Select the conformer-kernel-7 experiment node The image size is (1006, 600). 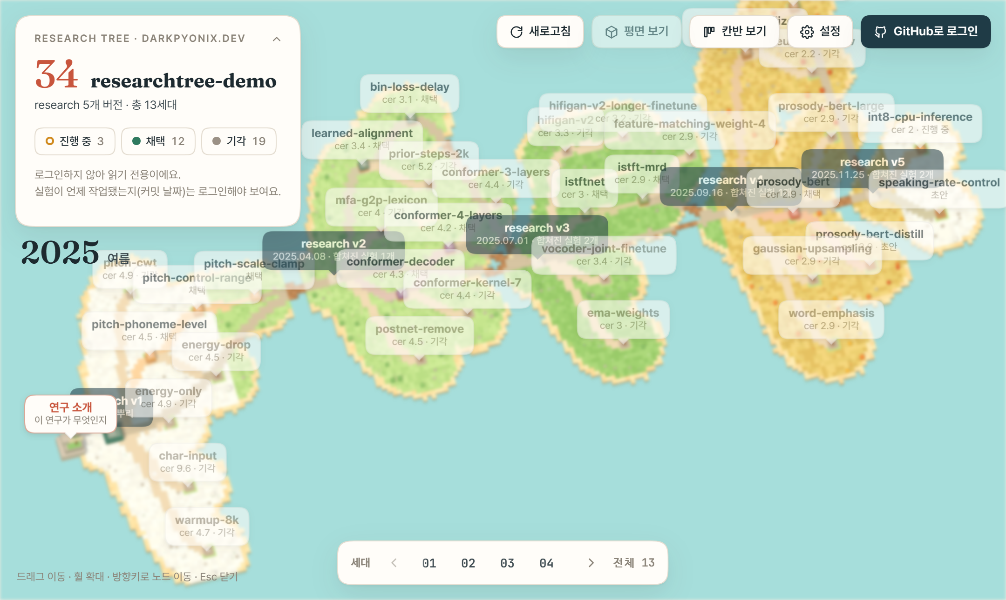click(x=467, y=288)
